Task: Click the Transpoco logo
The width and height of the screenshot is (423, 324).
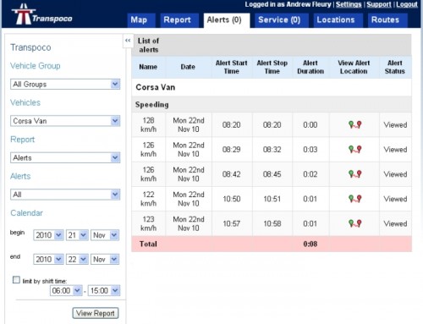Action: pos(41,14)
